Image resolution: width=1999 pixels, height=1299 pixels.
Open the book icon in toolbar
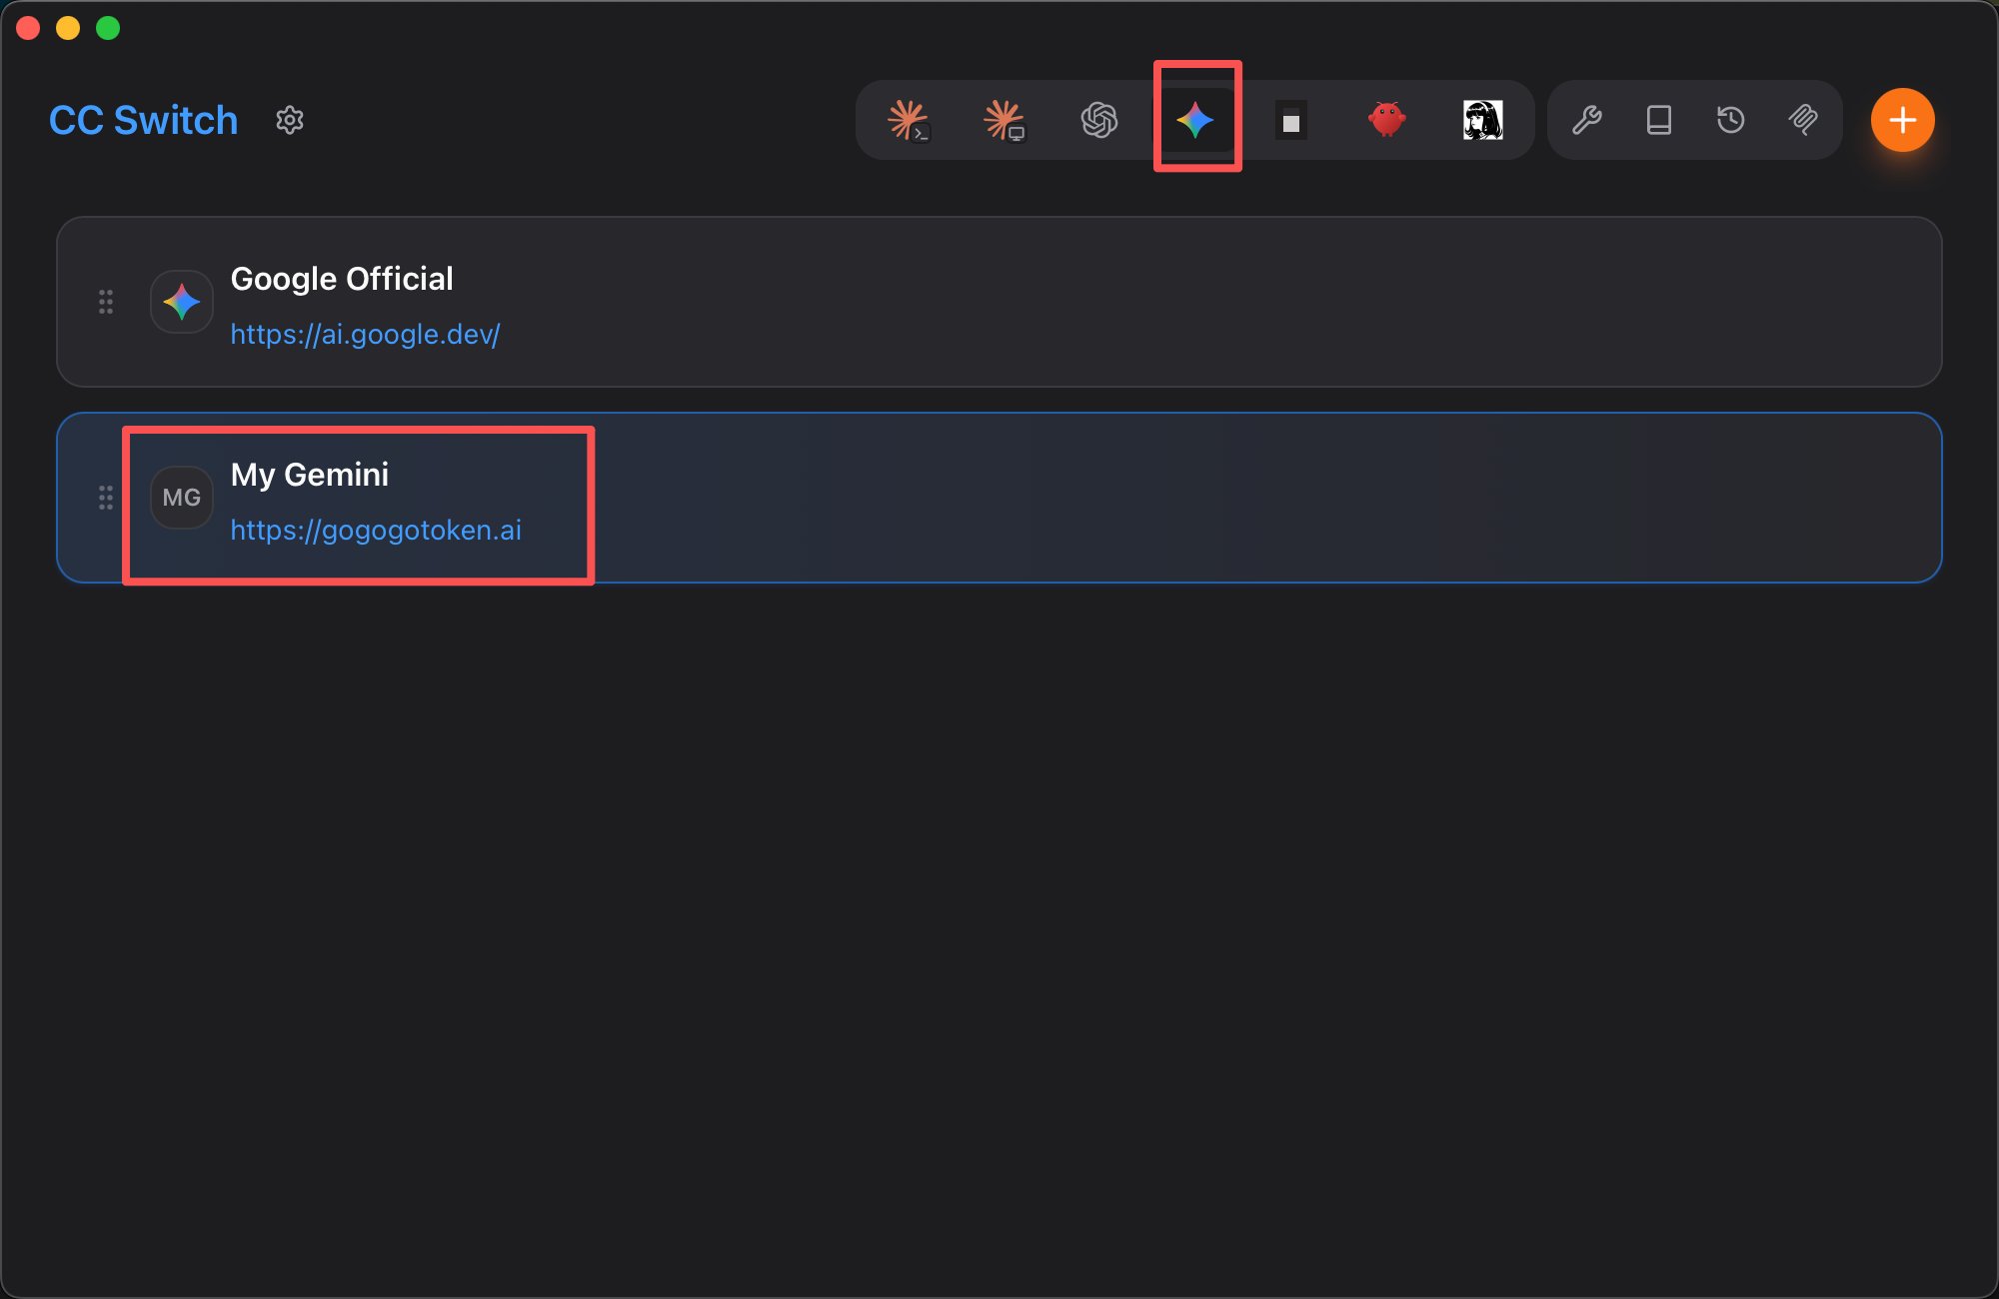tap(1659, 121)
